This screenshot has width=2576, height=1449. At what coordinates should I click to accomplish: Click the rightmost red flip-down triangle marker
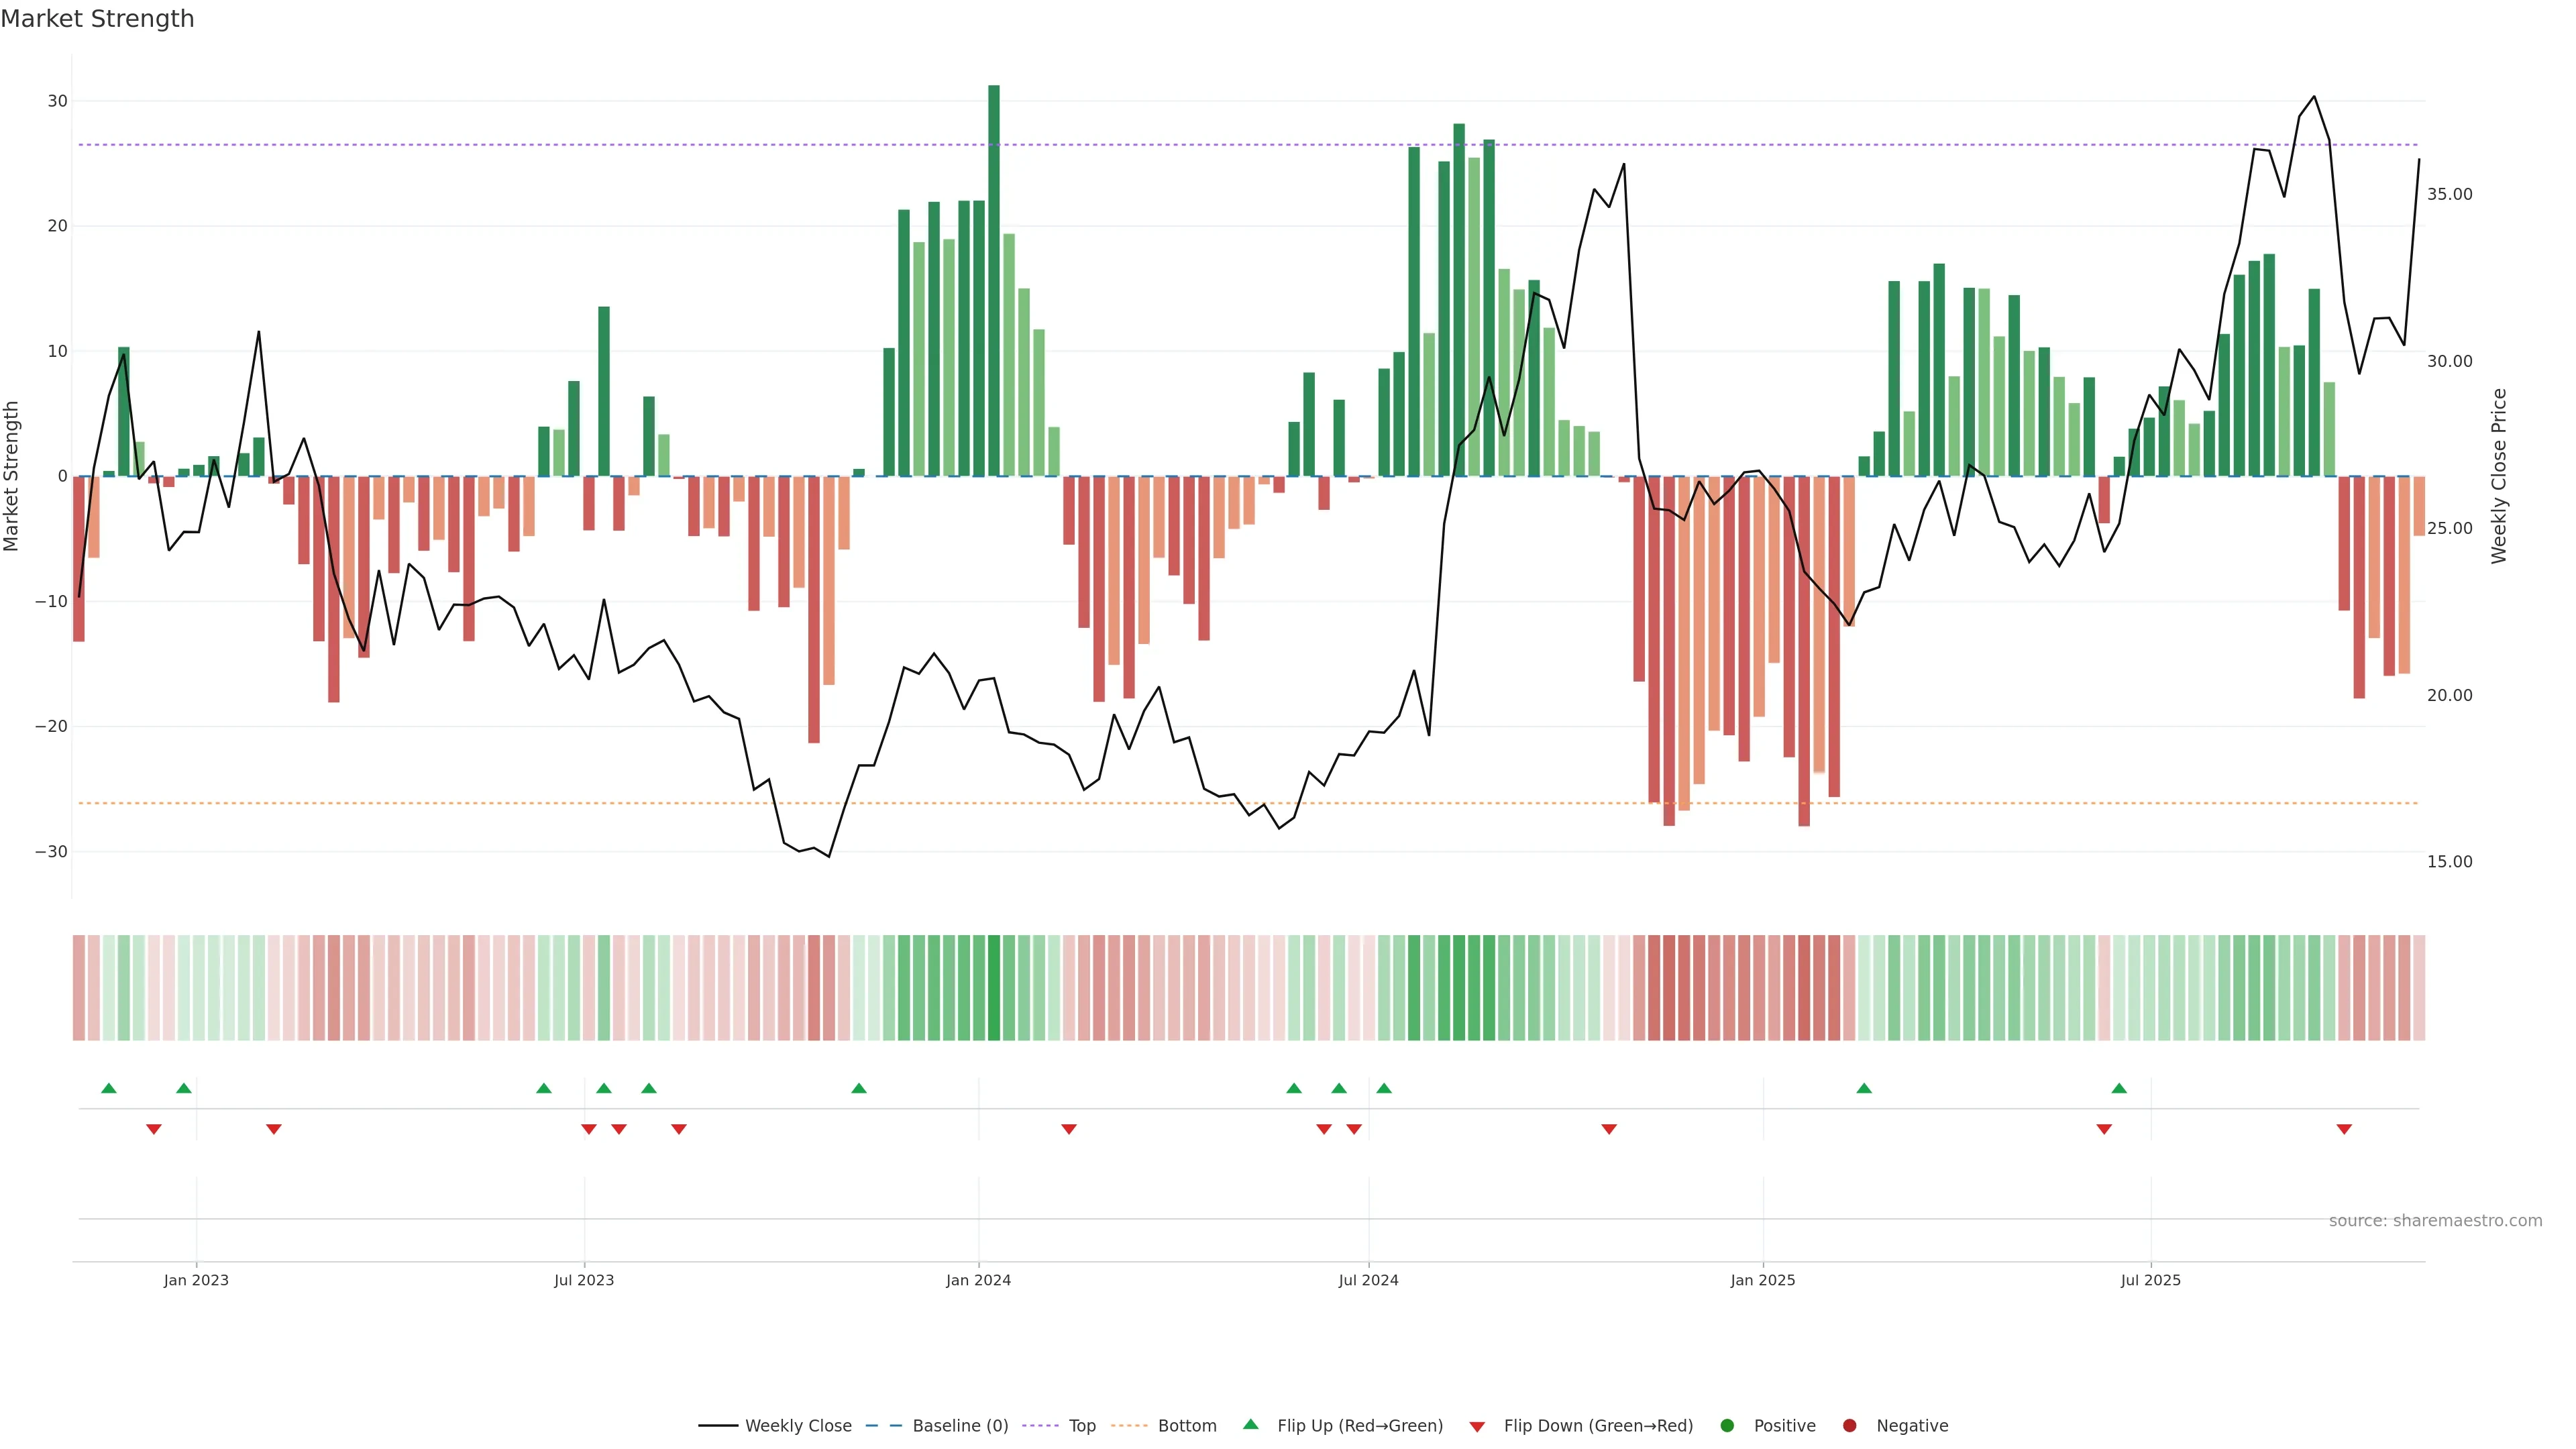(2344, 1129)
